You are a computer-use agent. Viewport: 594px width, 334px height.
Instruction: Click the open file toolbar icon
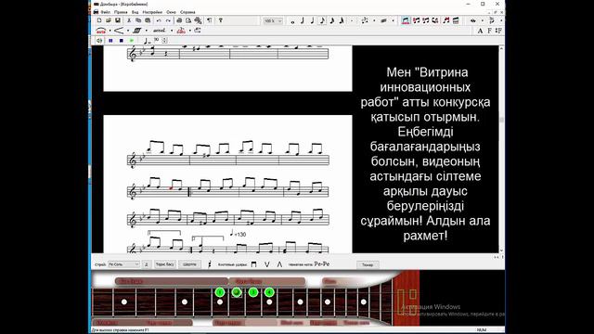[109, 20]
